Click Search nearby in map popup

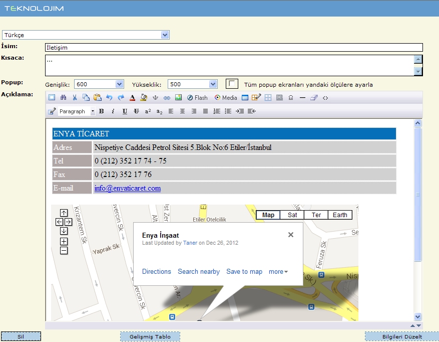point(199,272)
